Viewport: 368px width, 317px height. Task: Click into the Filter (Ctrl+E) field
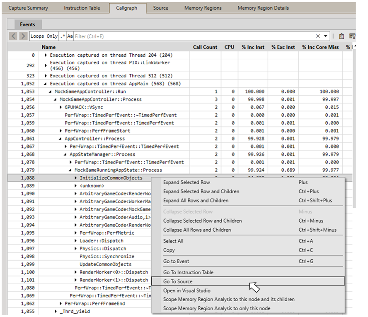194,36
